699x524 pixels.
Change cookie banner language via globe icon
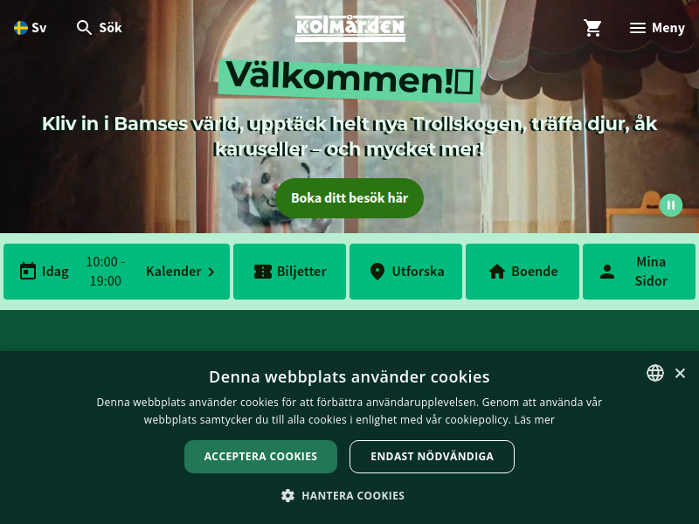pyautogui.click(x=655, y=373)
